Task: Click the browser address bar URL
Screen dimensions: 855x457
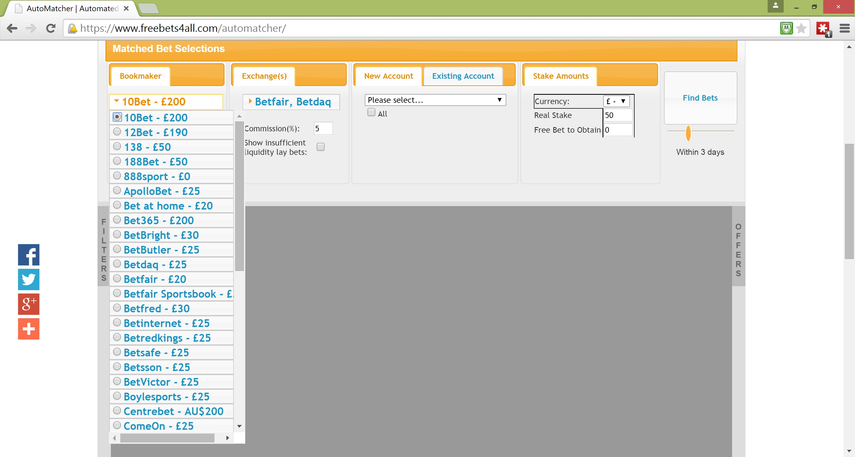Action: pyautogui.click(x=183, y=28)
